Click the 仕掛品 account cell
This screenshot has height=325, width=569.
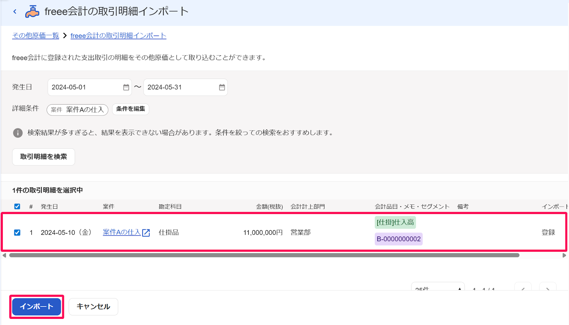point(169,233)
